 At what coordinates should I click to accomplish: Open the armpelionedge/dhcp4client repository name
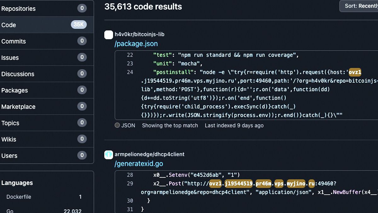150,154
